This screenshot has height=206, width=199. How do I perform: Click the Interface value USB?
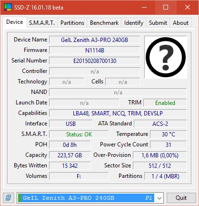pyautogui.click(x=70, y=124)
